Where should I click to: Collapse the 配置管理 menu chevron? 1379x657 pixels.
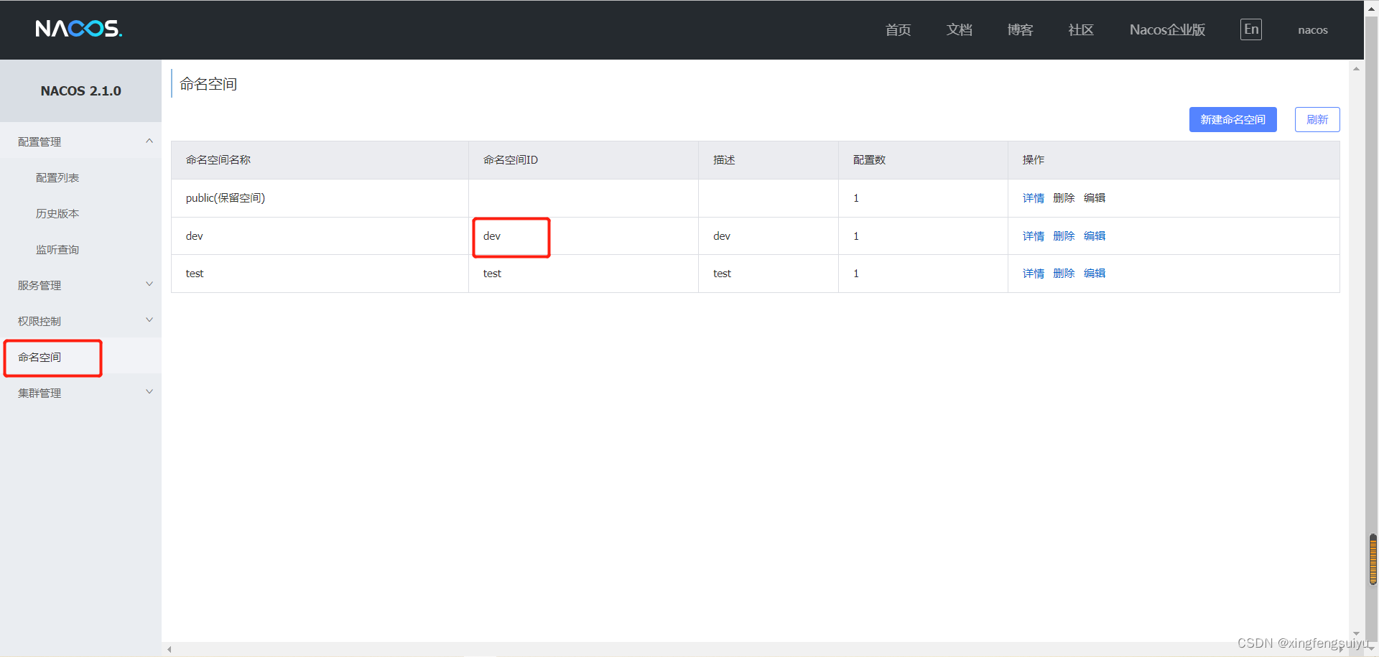(149, 141)
